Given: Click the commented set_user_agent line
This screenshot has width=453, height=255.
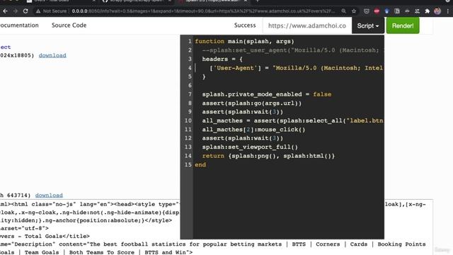Looking at the screenshot, I should pyautogui.click(x=290, y=50).
